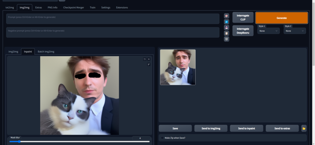Open the brush size tool on canvas
The width and height of the screenshot is (315, 145).
click(149, 65)
